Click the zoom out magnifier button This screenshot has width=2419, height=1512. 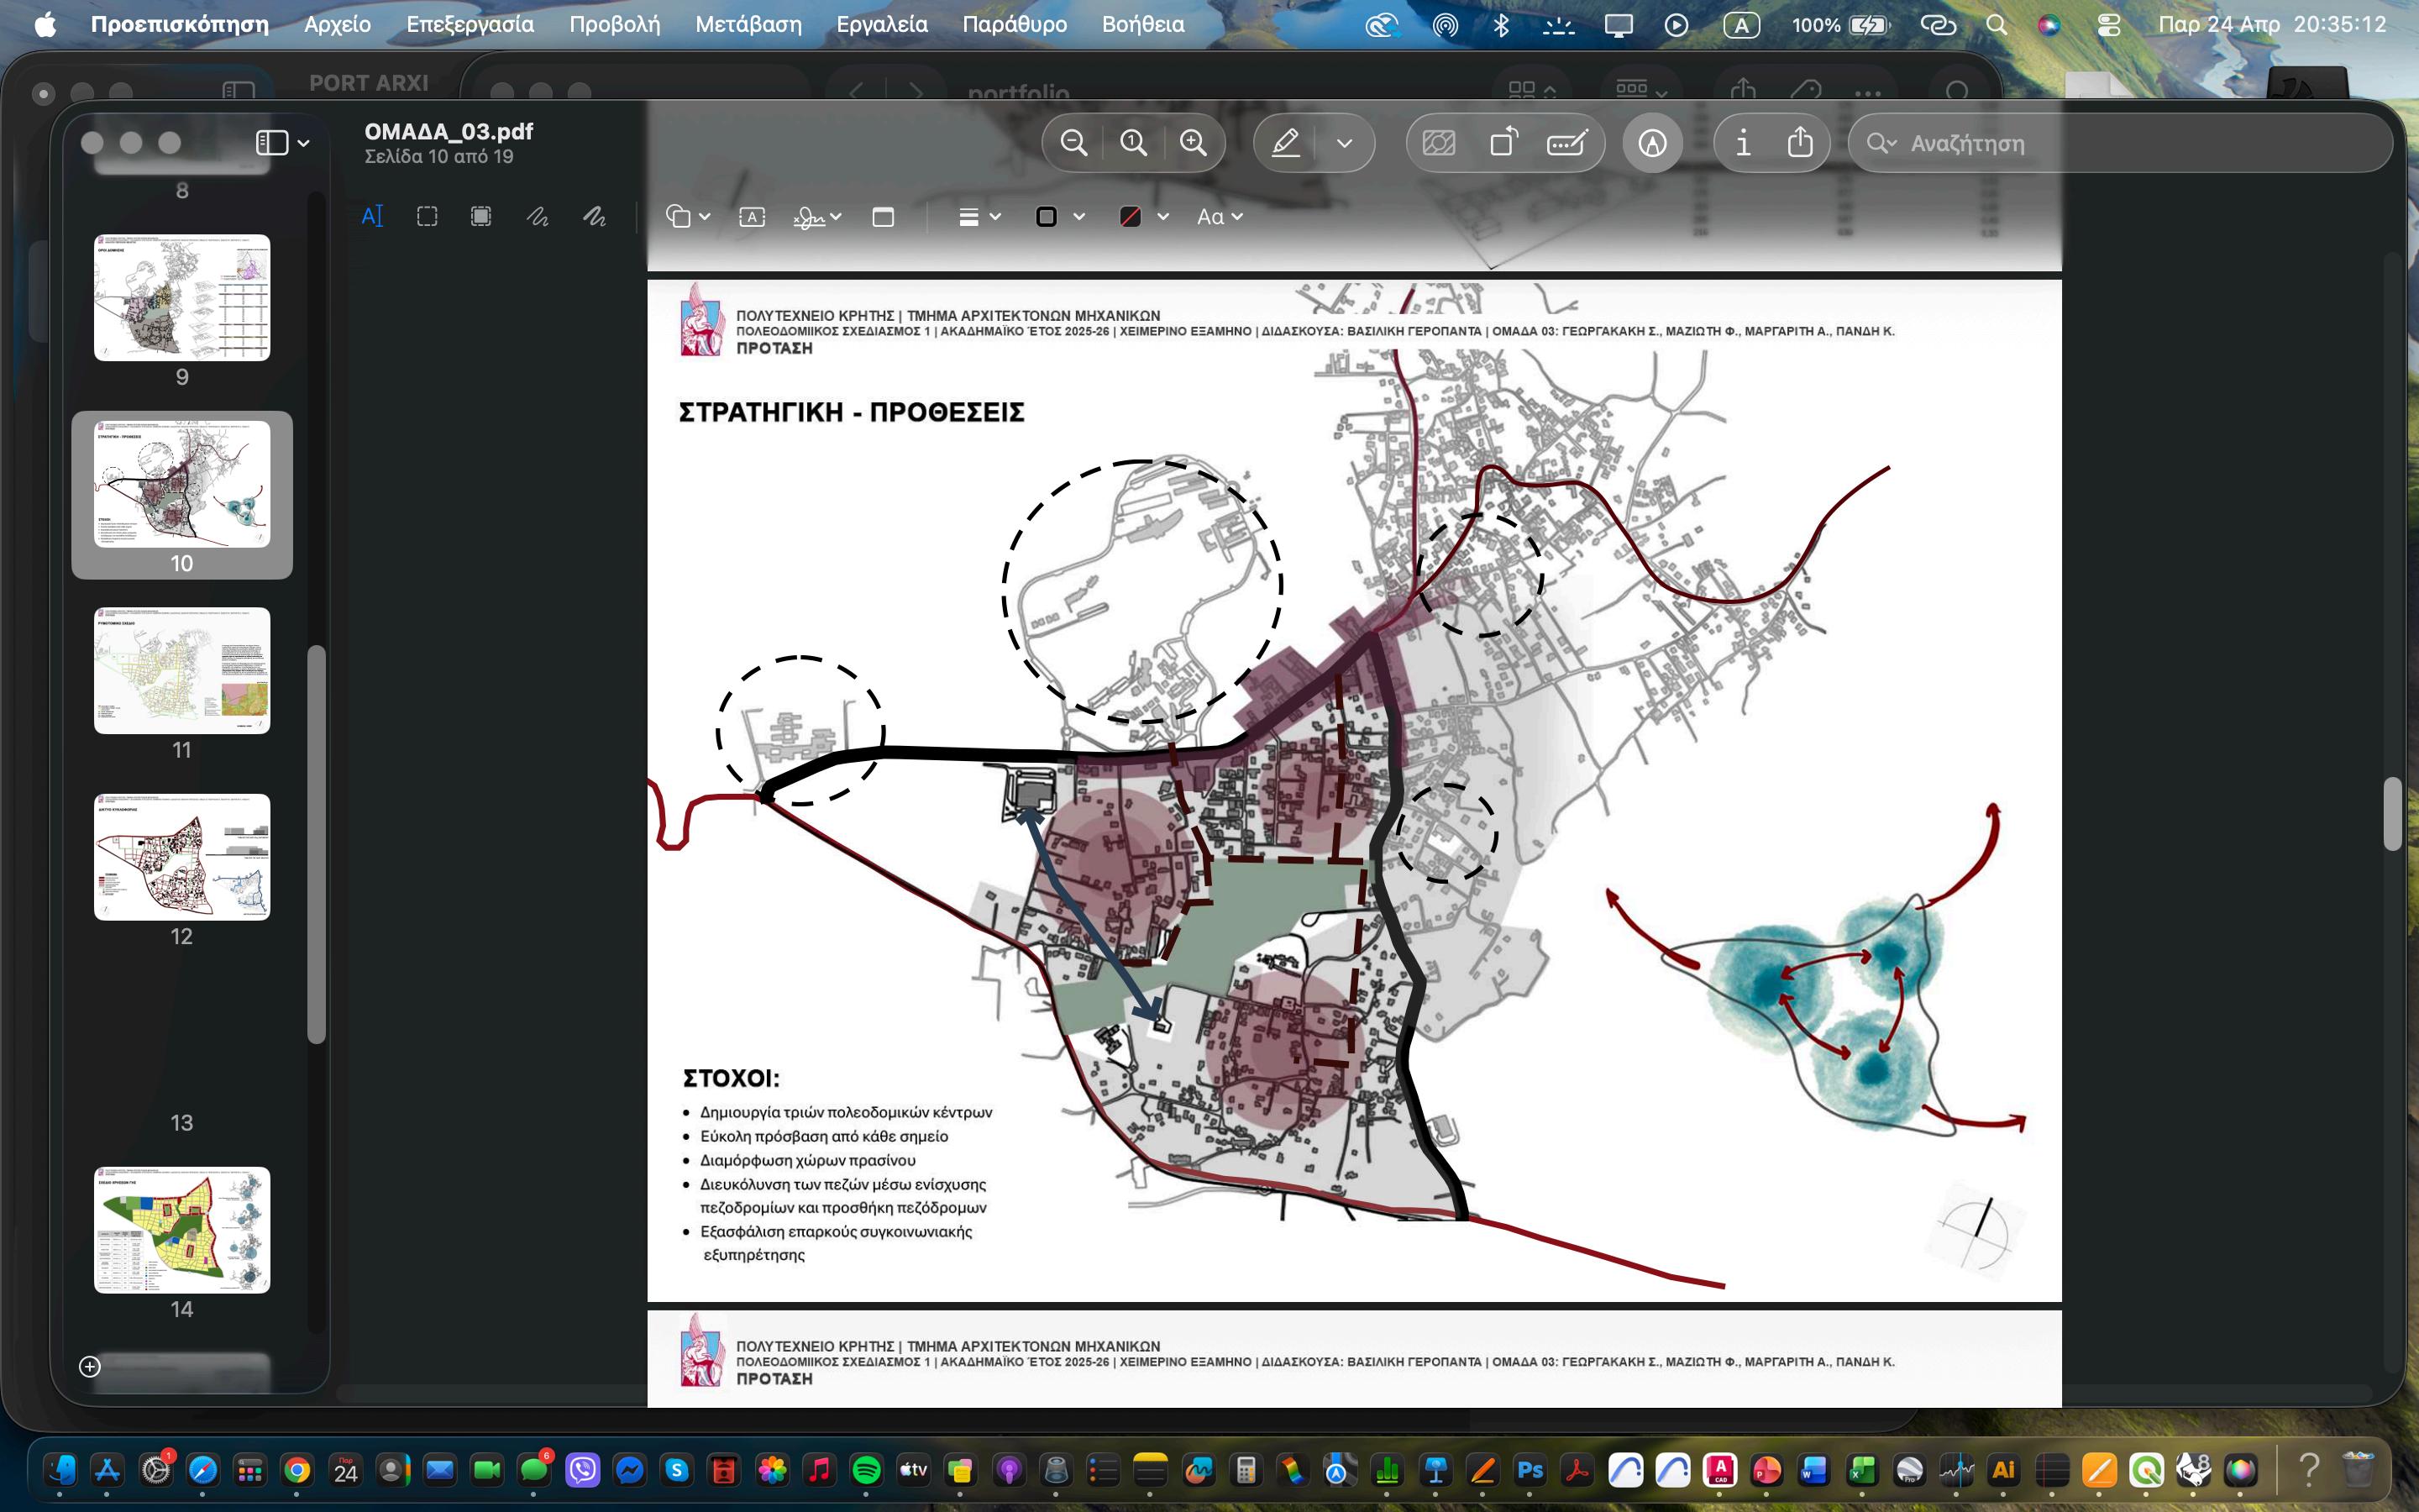(1073, 143)
